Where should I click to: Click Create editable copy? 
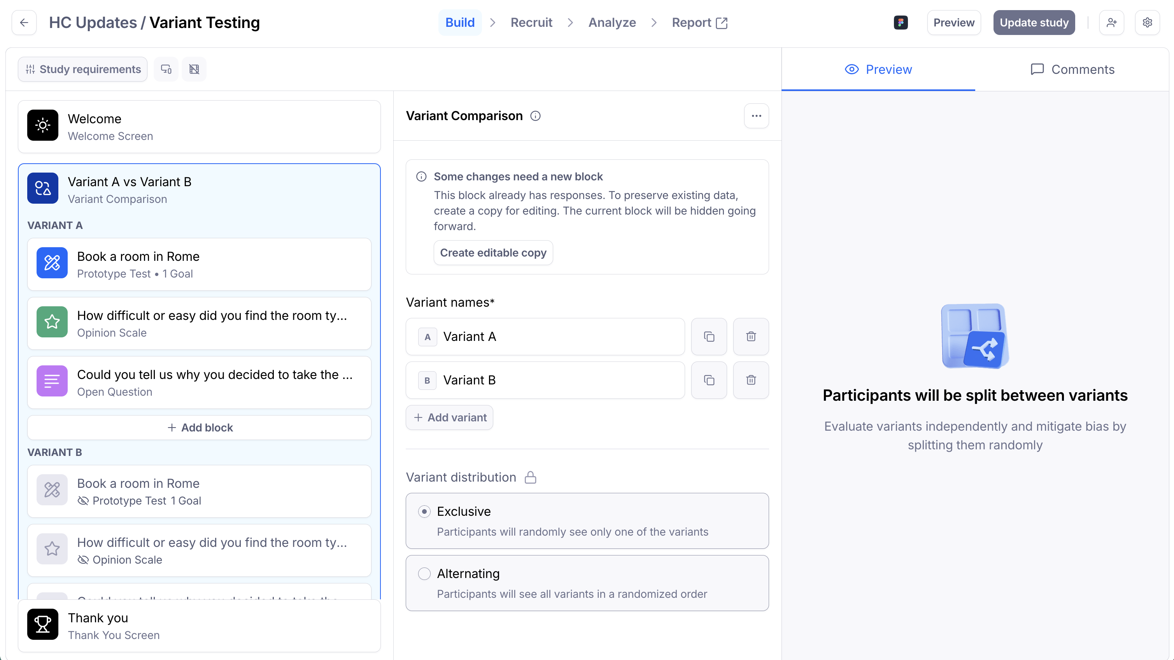click(x=493, y=253)
